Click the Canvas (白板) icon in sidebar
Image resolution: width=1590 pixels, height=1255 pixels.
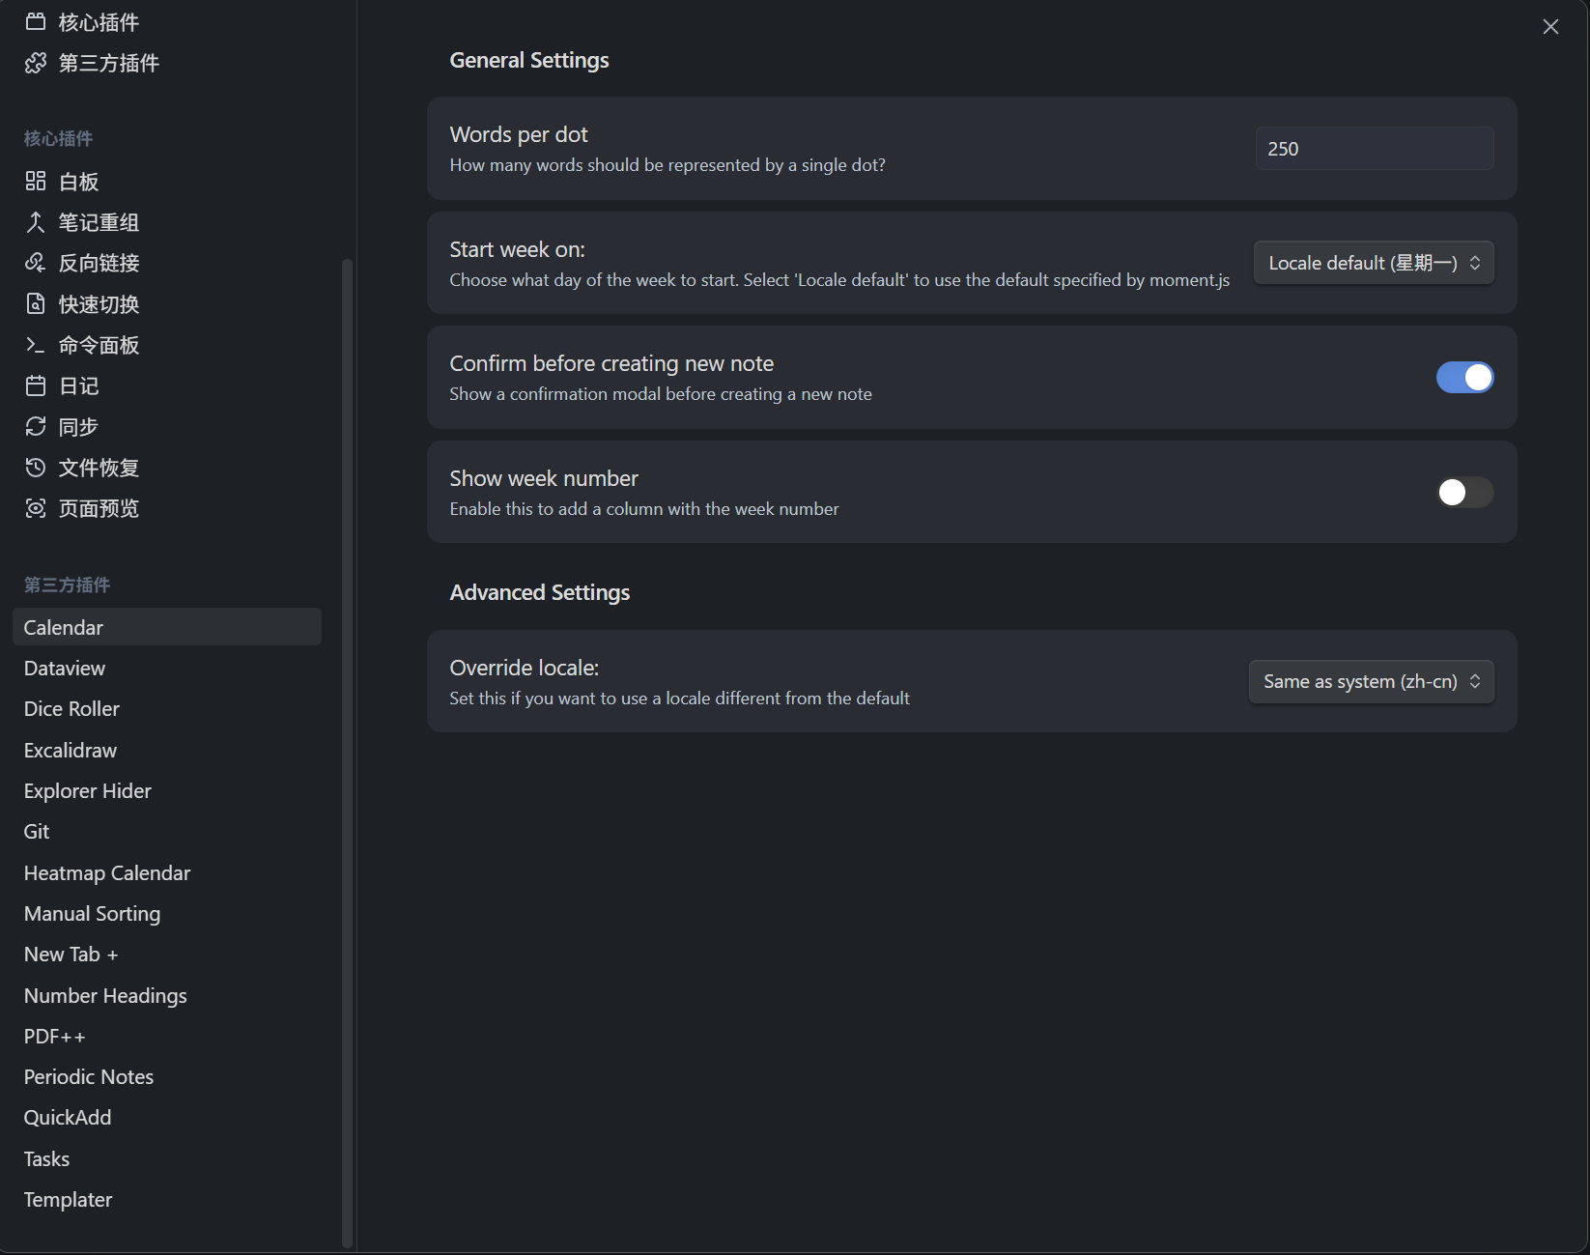(36, 182)
